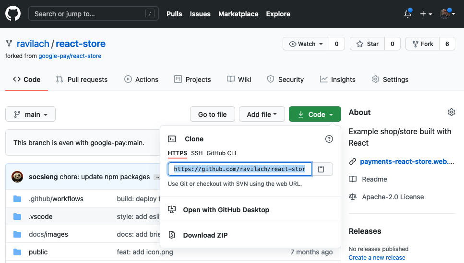Screen dimensions: 464x263
Task: Open .vscode folder
Action: click(x=40, y=217)
